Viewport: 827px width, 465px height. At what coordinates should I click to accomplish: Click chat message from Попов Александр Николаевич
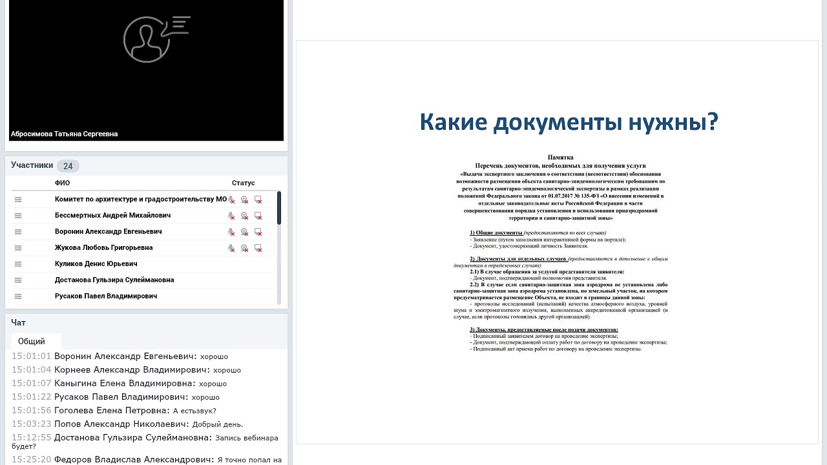(x=127, y=424)
